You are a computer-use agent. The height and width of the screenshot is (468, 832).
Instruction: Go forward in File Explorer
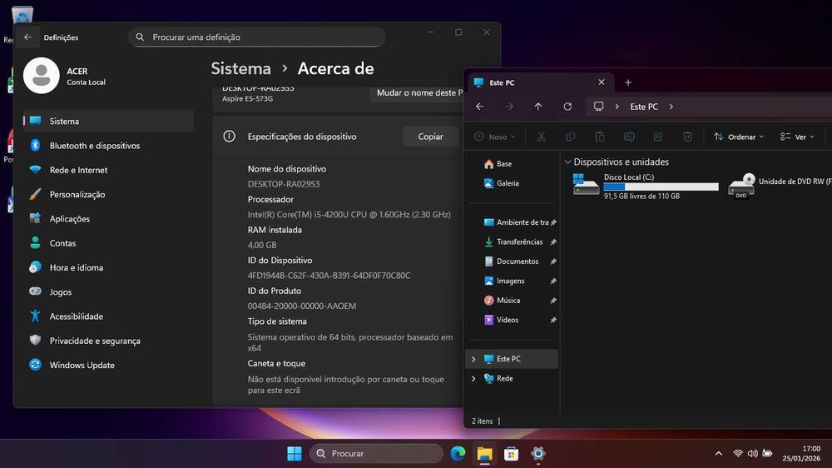509,107
